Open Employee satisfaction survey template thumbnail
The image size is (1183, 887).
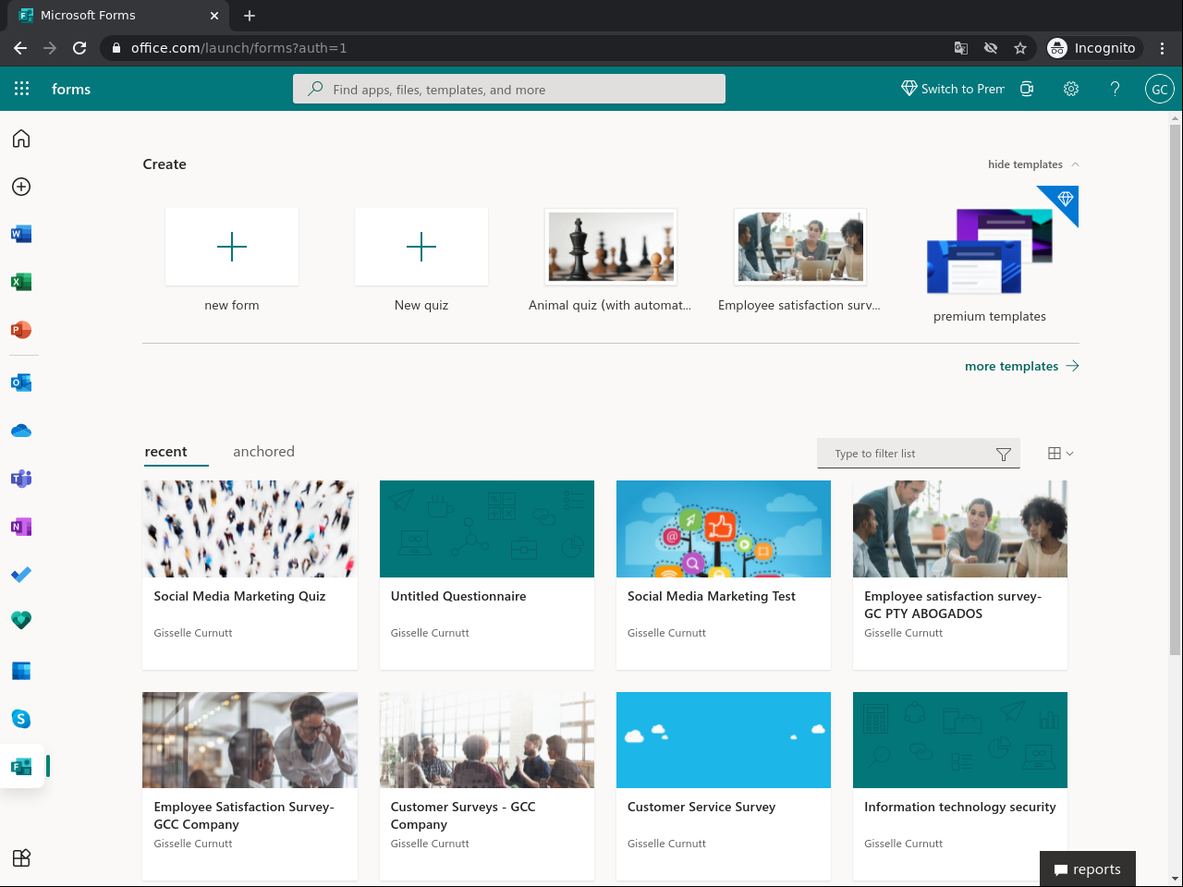tap(800, 246)
